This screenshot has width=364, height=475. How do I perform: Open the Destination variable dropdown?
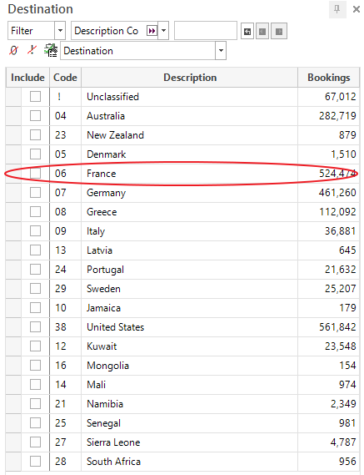[221, 51]
